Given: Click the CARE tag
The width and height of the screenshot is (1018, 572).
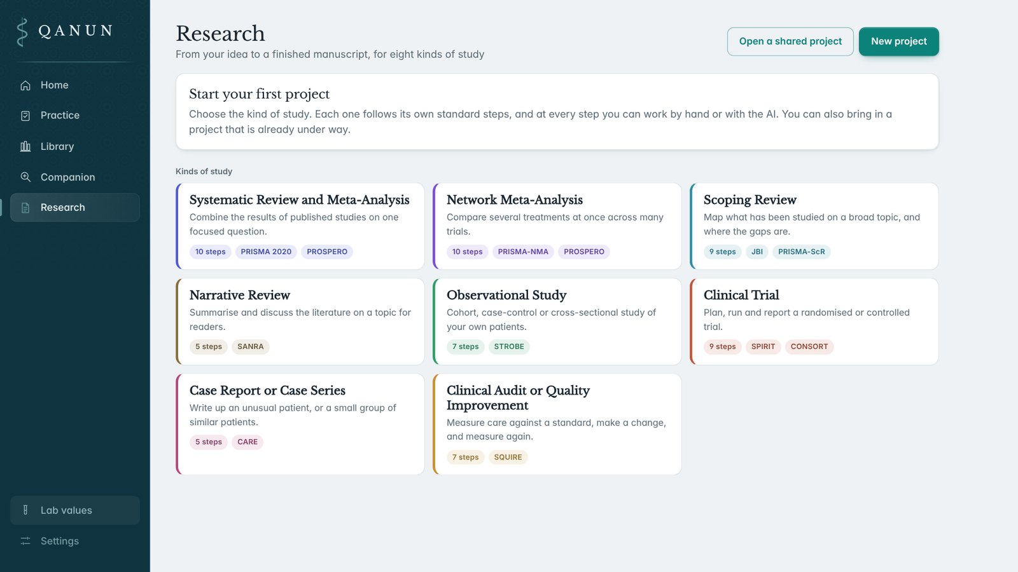Looking at the screenshot, I should 248,442.
